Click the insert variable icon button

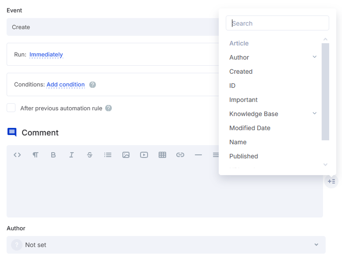331,181
